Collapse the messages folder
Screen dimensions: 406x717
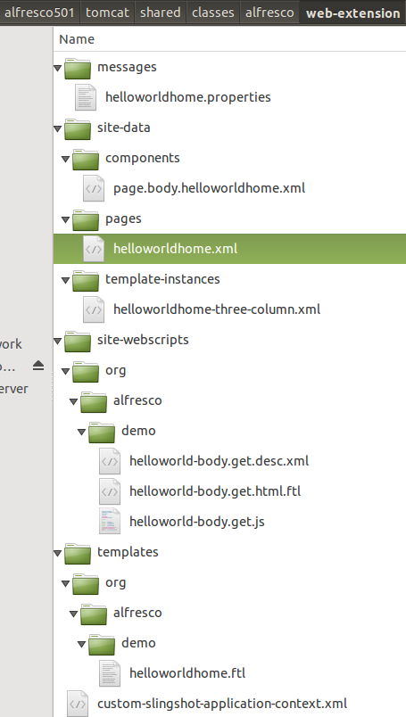[57, 68]
